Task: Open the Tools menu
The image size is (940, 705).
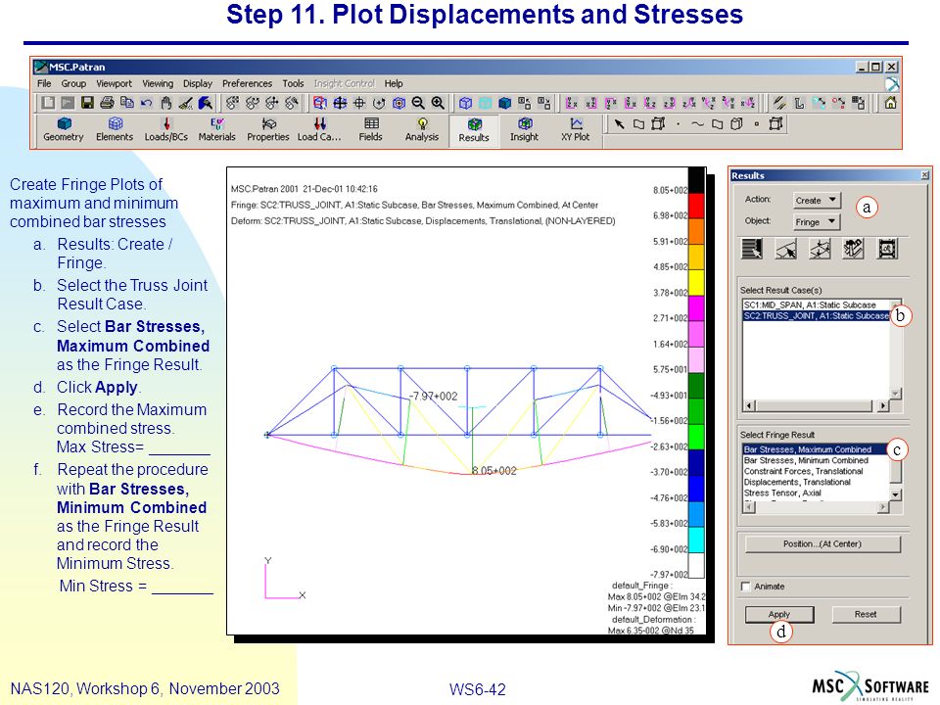Action: (x=293, y=83)
